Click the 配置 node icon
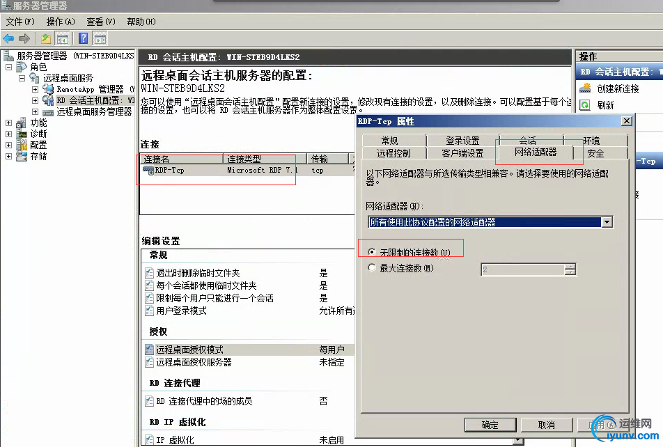 22,145
